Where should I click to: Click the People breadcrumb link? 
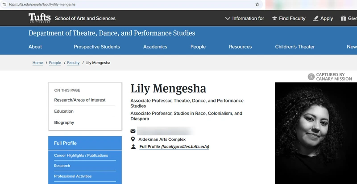(55, 63)
